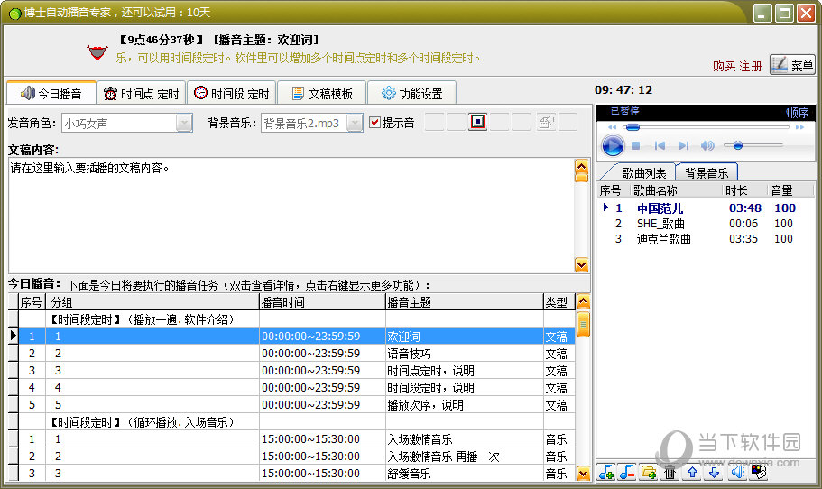822x489 pixels.
Task: Click the speaker volume icon in song toolbar
Action: pyautogui.click(x=737, y=472)
